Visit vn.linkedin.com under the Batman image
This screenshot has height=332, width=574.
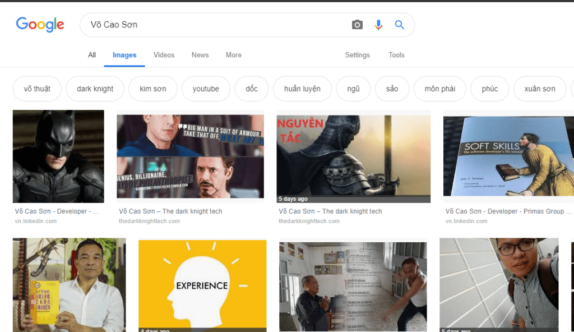(x=35, y=222)
